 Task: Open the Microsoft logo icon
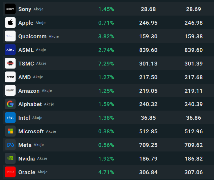pos(10,131)
